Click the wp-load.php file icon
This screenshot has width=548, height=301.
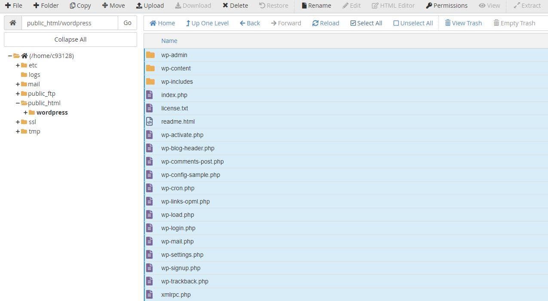(x=150, y=215)
